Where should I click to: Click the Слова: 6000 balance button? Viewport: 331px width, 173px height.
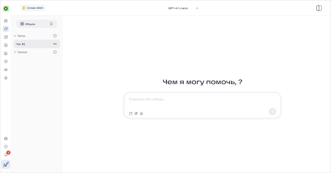pyautogui.click(x=33, y=8)
